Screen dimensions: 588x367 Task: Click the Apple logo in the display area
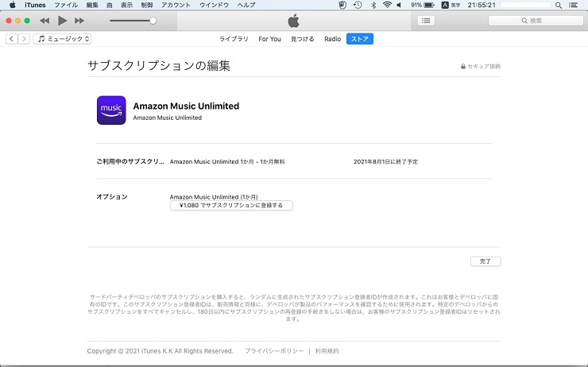[294, 21]
